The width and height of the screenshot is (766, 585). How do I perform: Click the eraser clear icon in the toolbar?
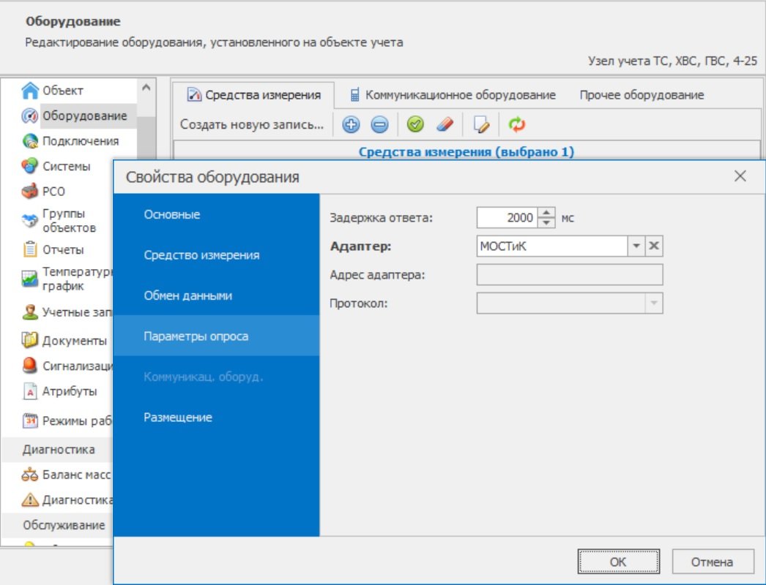click(445, 125)
